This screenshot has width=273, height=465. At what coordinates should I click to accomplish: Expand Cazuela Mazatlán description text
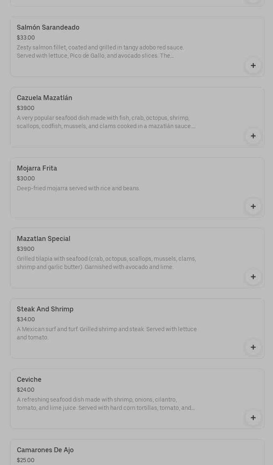tap(106, 122)
